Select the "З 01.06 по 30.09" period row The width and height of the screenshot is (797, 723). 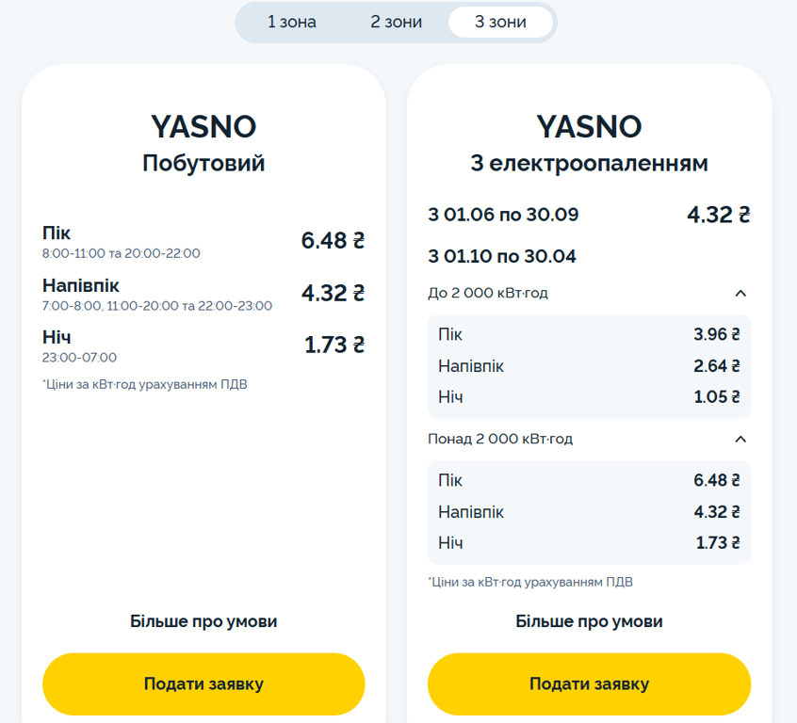click(x=503, y=215)
